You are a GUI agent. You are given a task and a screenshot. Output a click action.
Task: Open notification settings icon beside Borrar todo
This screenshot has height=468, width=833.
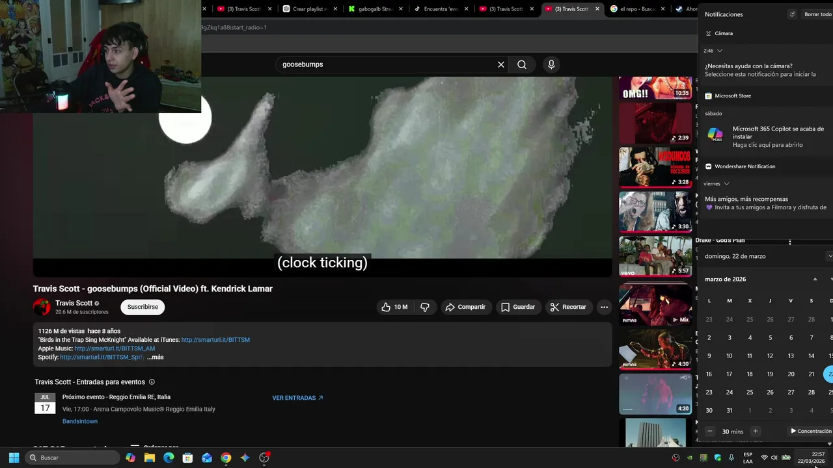coord(792,14)
